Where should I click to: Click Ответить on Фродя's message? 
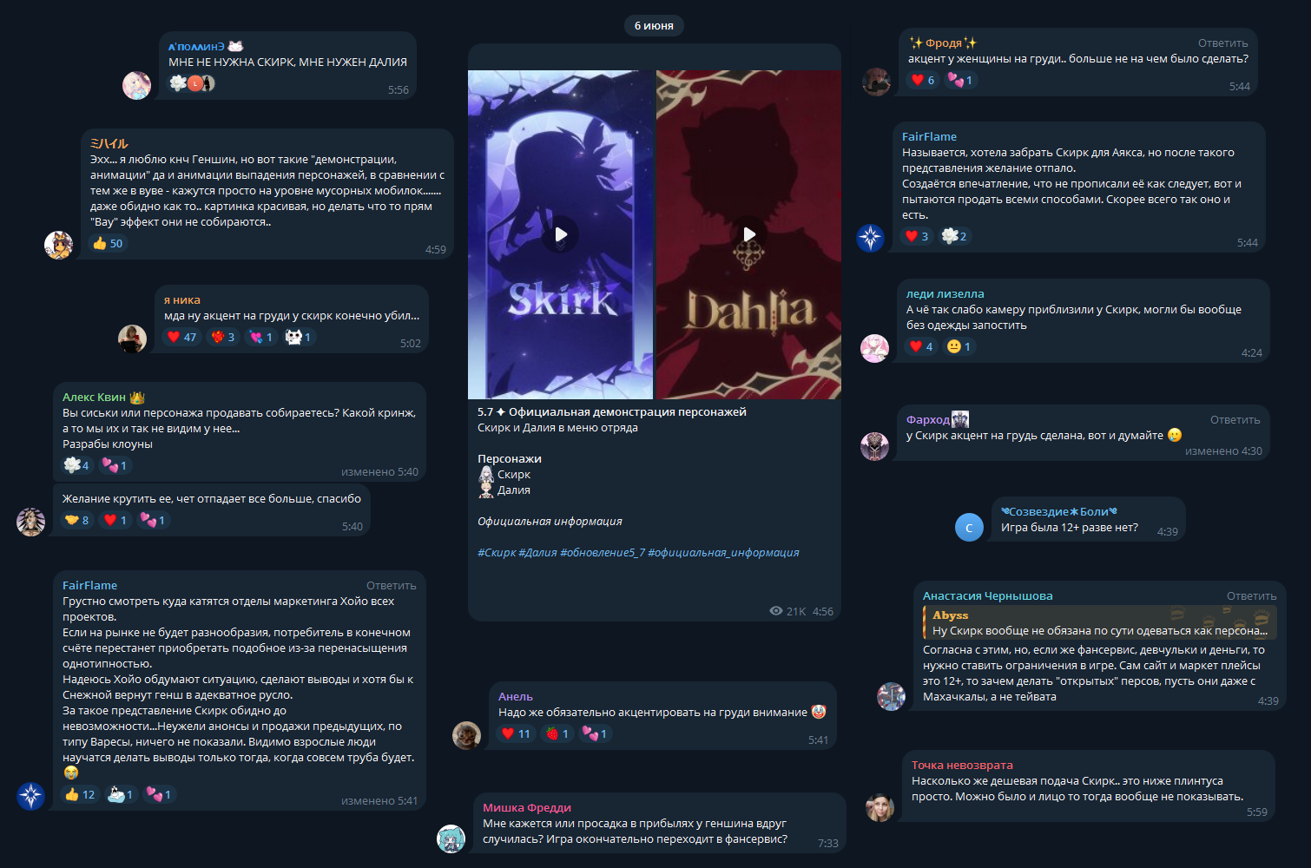[x=1222, y=43]
